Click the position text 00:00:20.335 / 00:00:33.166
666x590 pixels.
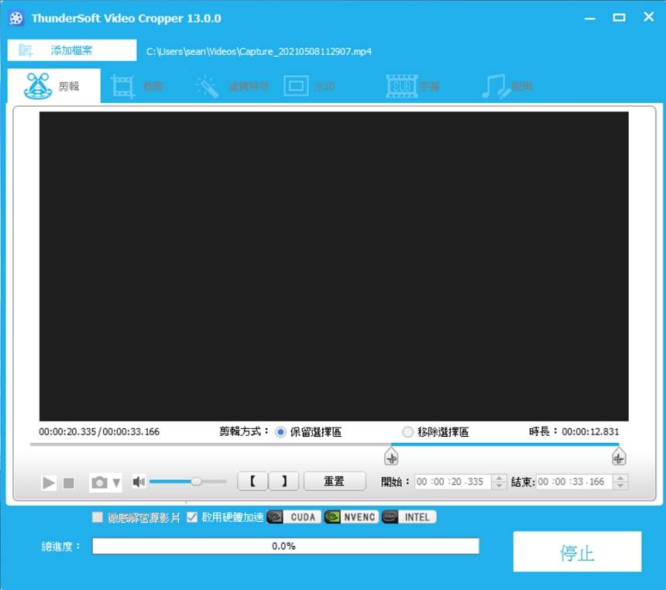pos(99,431)
